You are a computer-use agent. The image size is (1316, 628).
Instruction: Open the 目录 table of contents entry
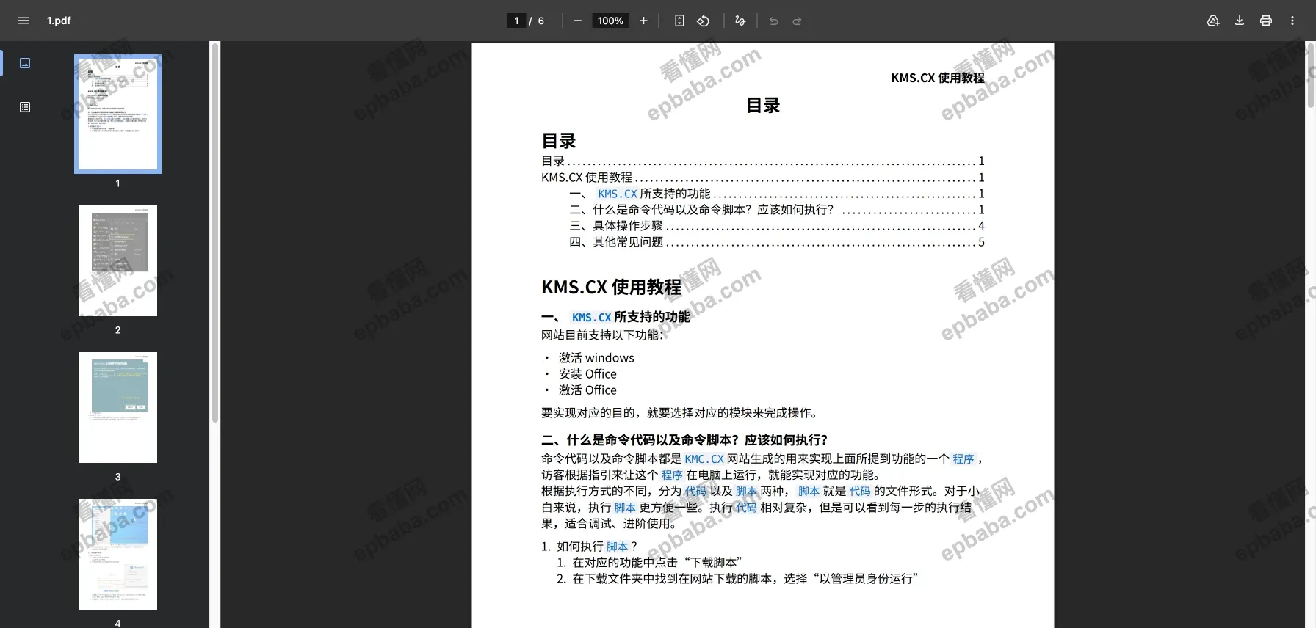point(762,161)
